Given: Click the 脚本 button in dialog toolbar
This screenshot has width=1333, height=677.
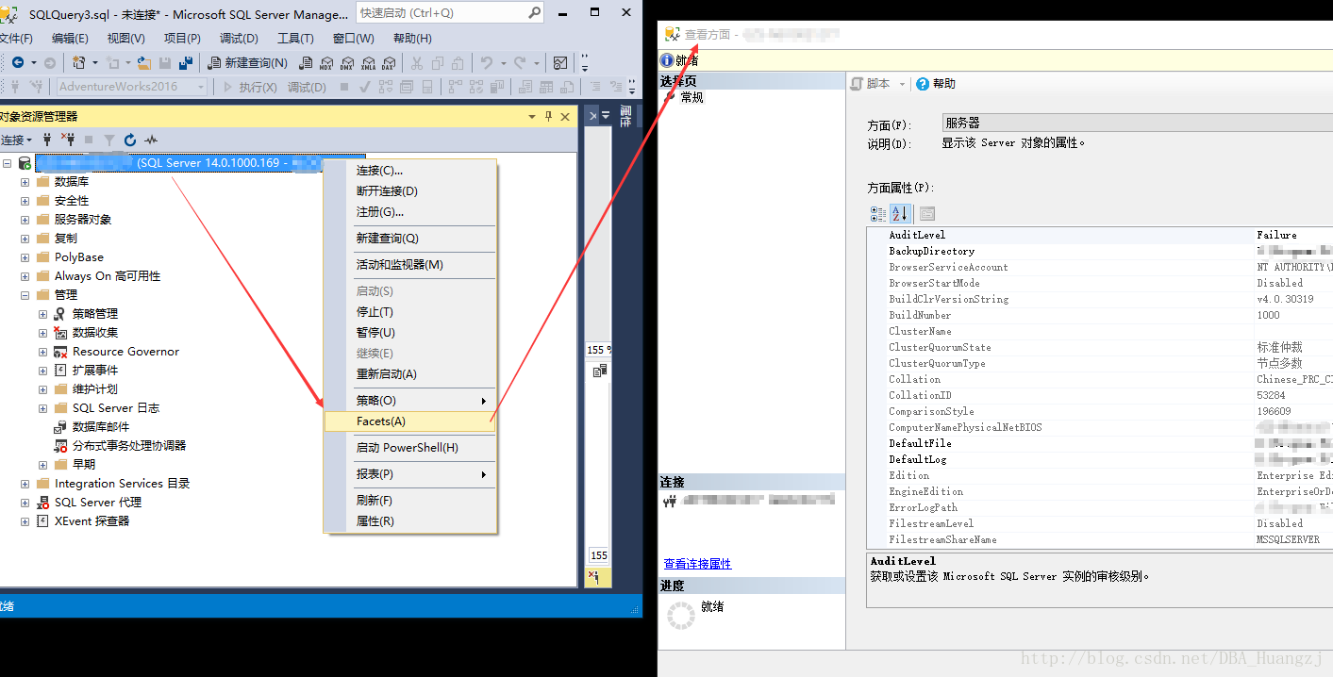Looking at the screenshot, I should (871, 84).
